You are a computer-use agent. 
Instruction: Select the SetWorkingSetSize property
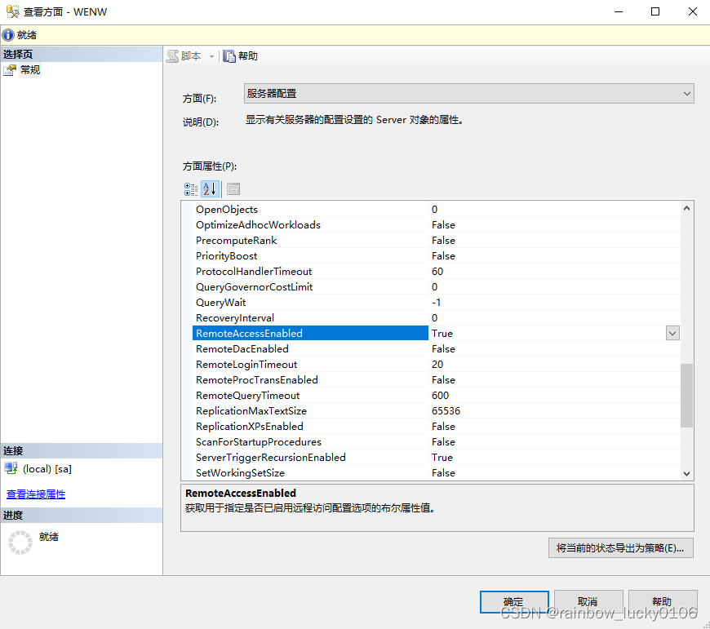pyautogui.click(x=437, y=473)
